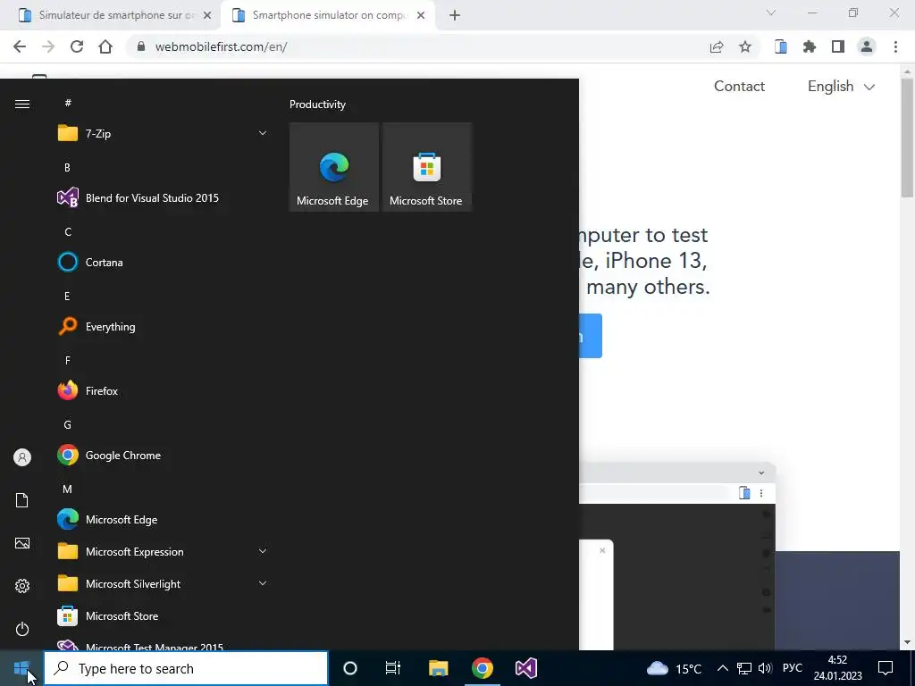Open the user account icon in Start sidebar
This screenshot has height=686, width=915.
22,457
